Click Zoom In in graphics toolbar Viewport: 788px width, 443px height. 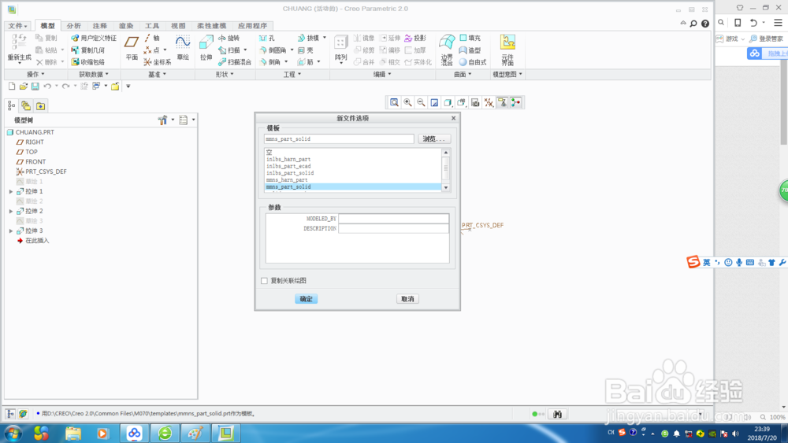[407, 103]
